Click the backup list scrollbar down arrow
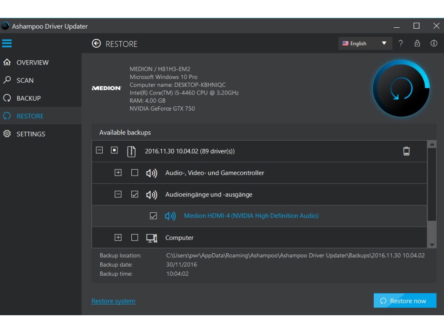The image size is (444, 333). click(x=432, y=245)
